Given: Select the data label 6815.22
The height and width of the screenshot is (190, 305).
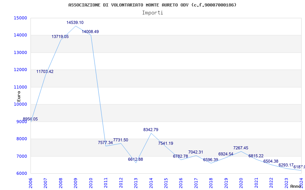Looking at the screenshot, I should pyautogui.click(x=256, y=156).
